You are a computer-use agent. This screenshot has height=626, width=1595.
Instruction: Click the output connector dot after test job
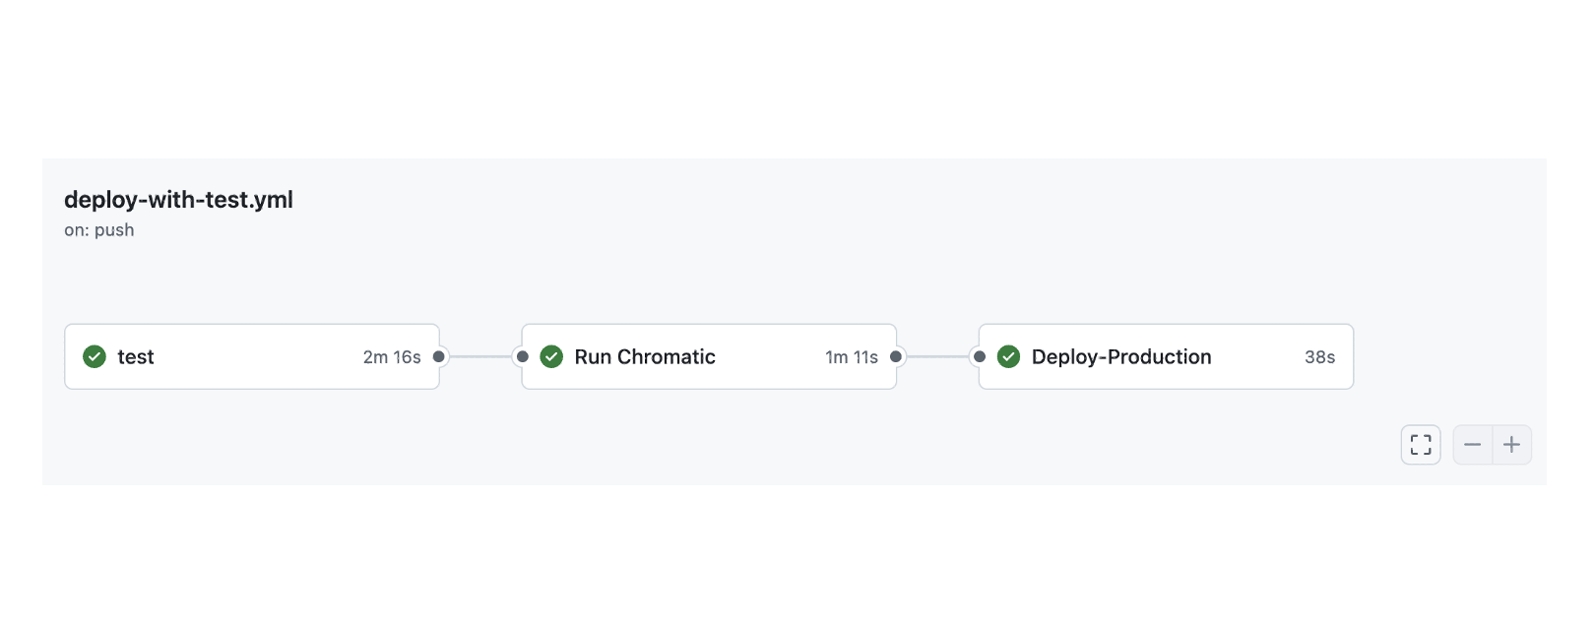pyautogui.click(x=439, y=356)
